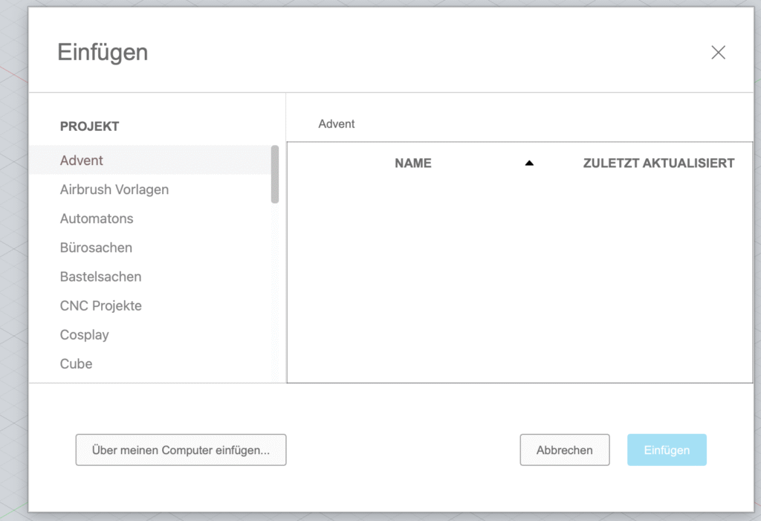
Task: Open the Bastelsachen project
Action: 100,276
